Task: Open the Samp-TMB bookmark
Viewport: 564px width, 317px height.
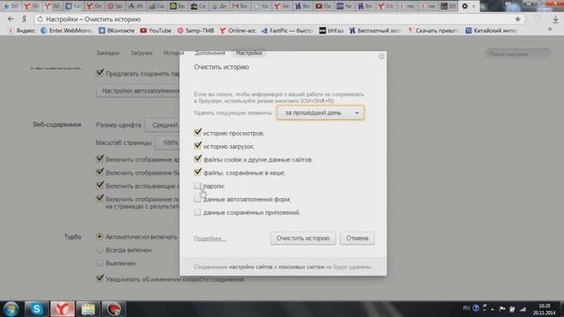Action: pyautogui.click(x=196, y=31)
